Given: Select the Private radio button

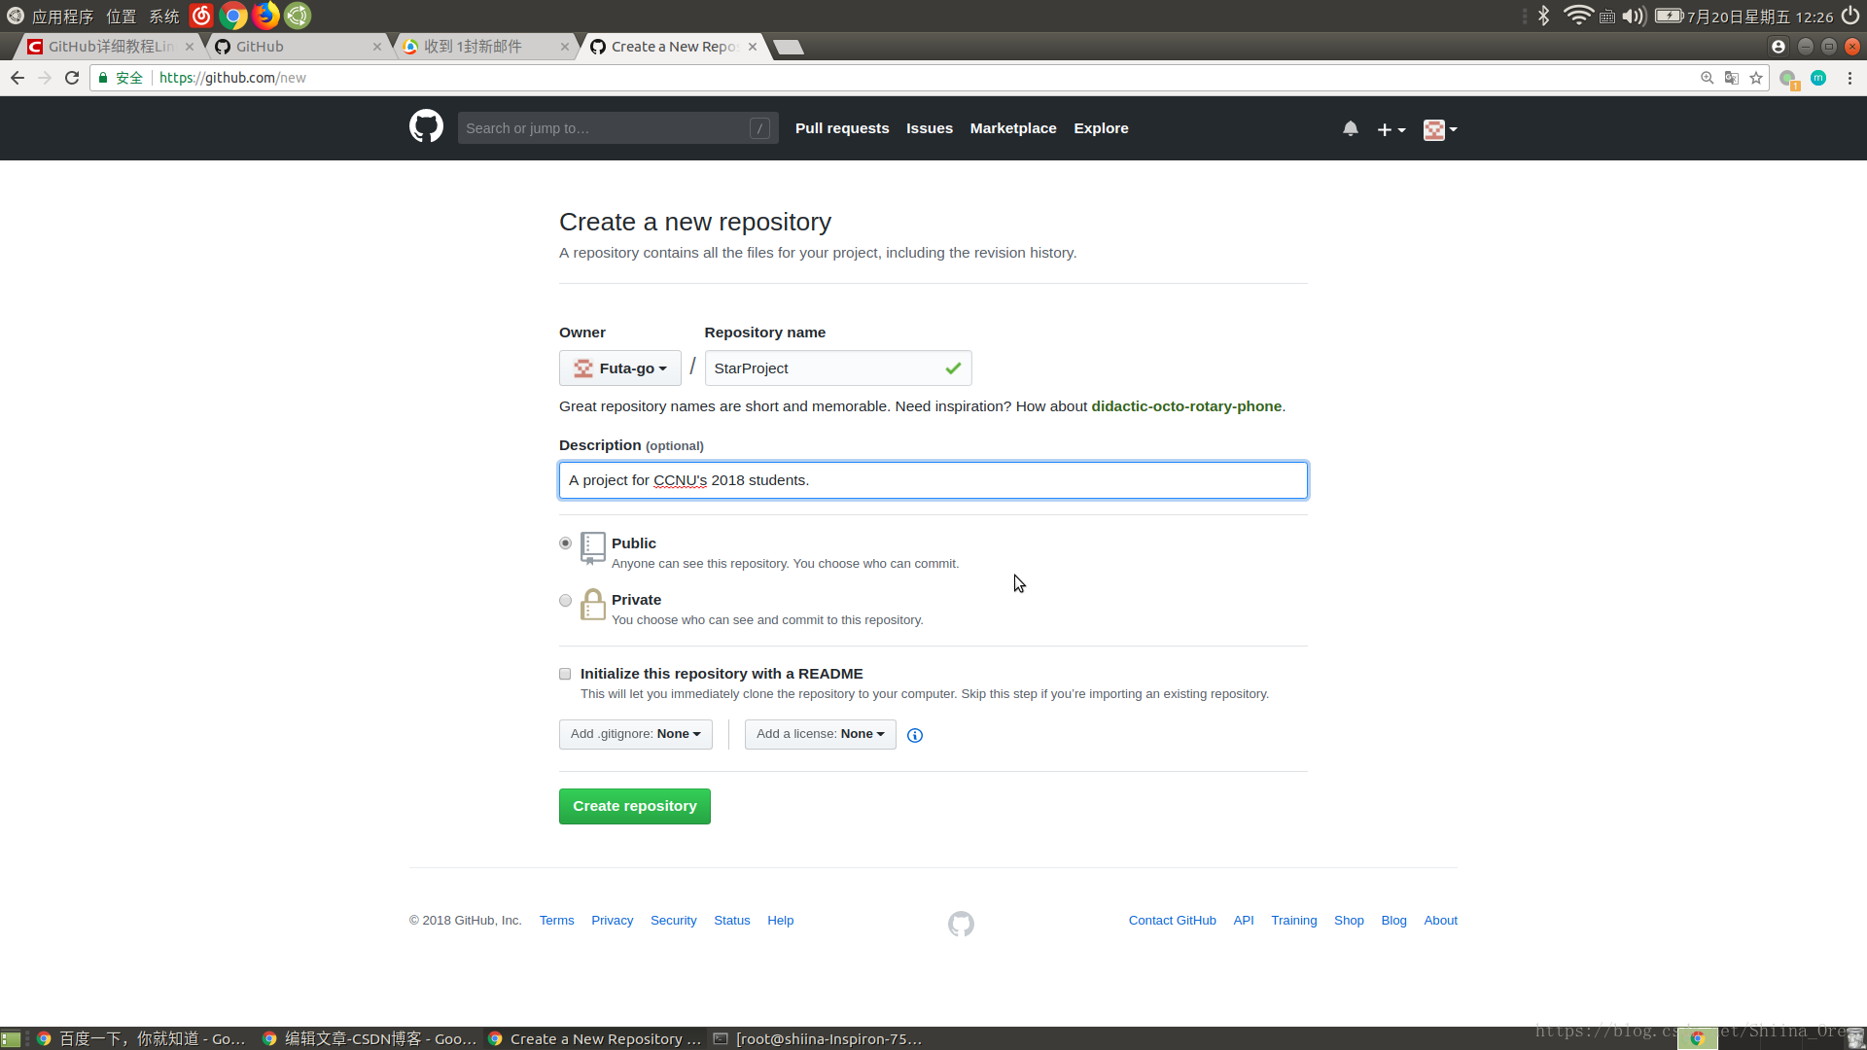Looking at the screenshot, I should point(564,599).
